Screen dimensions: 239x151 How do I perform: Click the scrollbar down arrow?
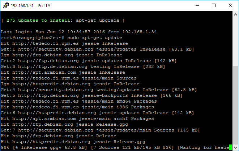click(x=235, y=147)
